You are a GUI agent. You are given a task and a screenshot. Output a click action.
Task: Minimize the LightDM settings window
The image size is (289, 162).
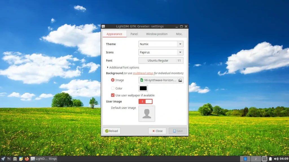[177, 26]
